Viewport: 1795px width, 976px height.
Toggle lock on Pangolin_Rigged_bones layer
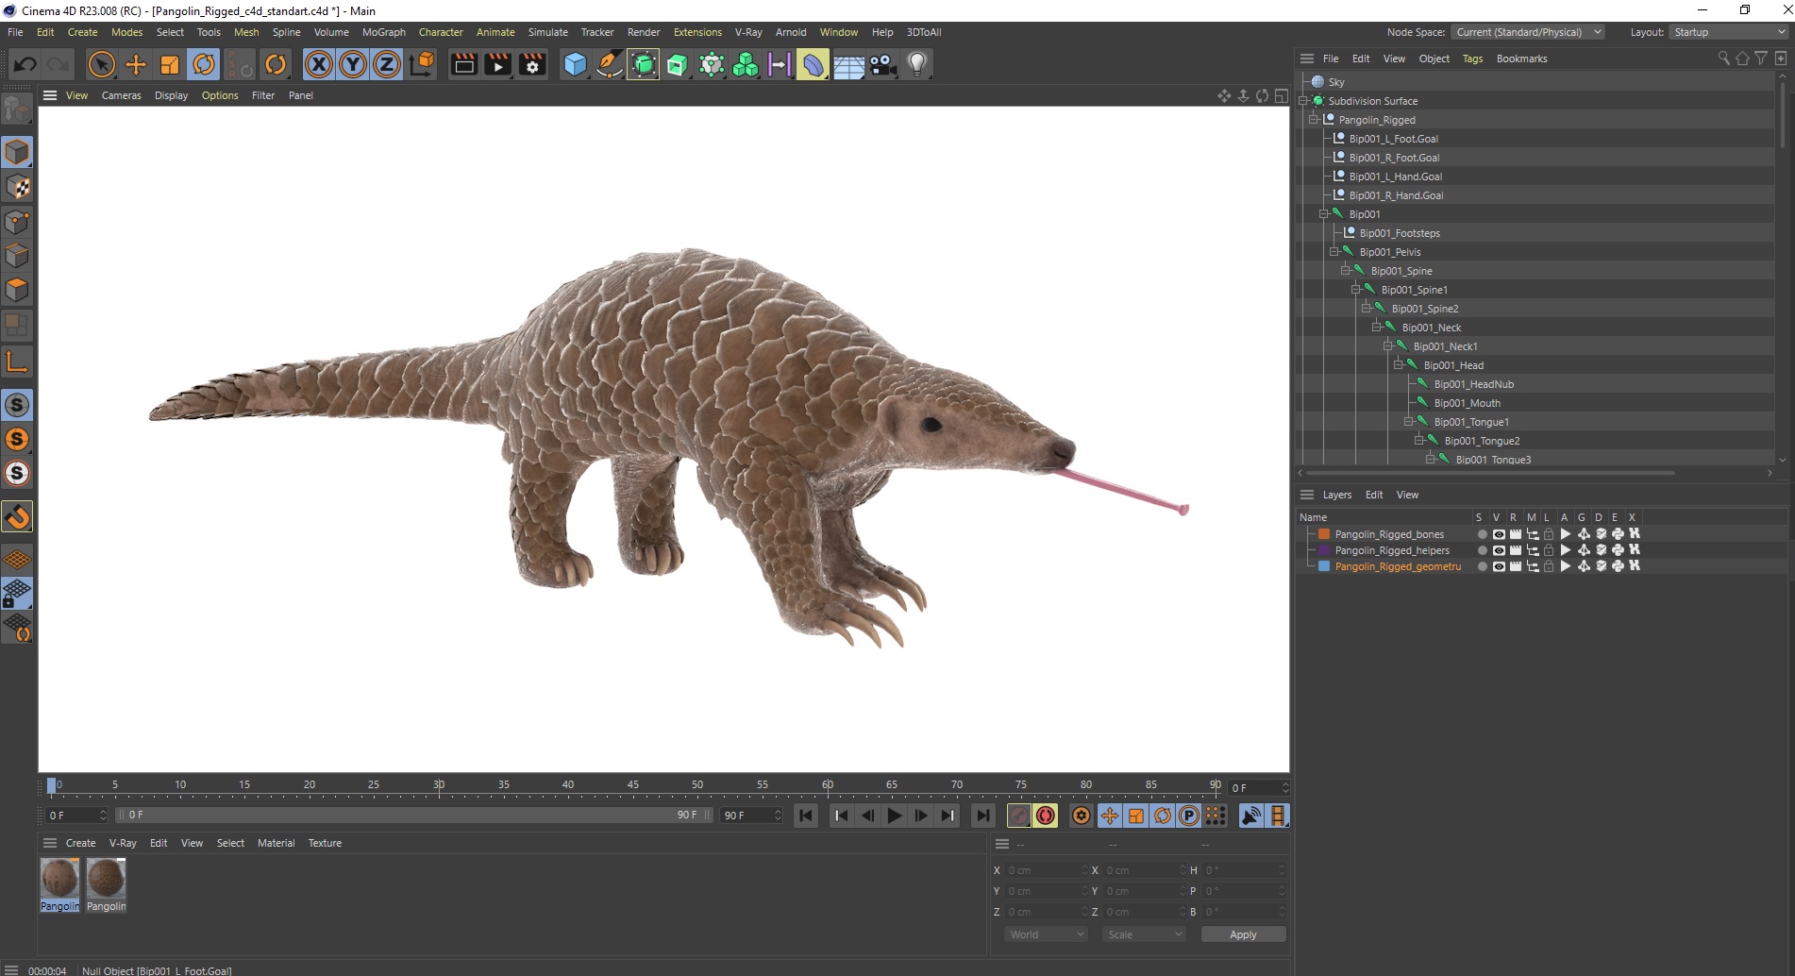pyautogui.click(x=1549, y=534)
